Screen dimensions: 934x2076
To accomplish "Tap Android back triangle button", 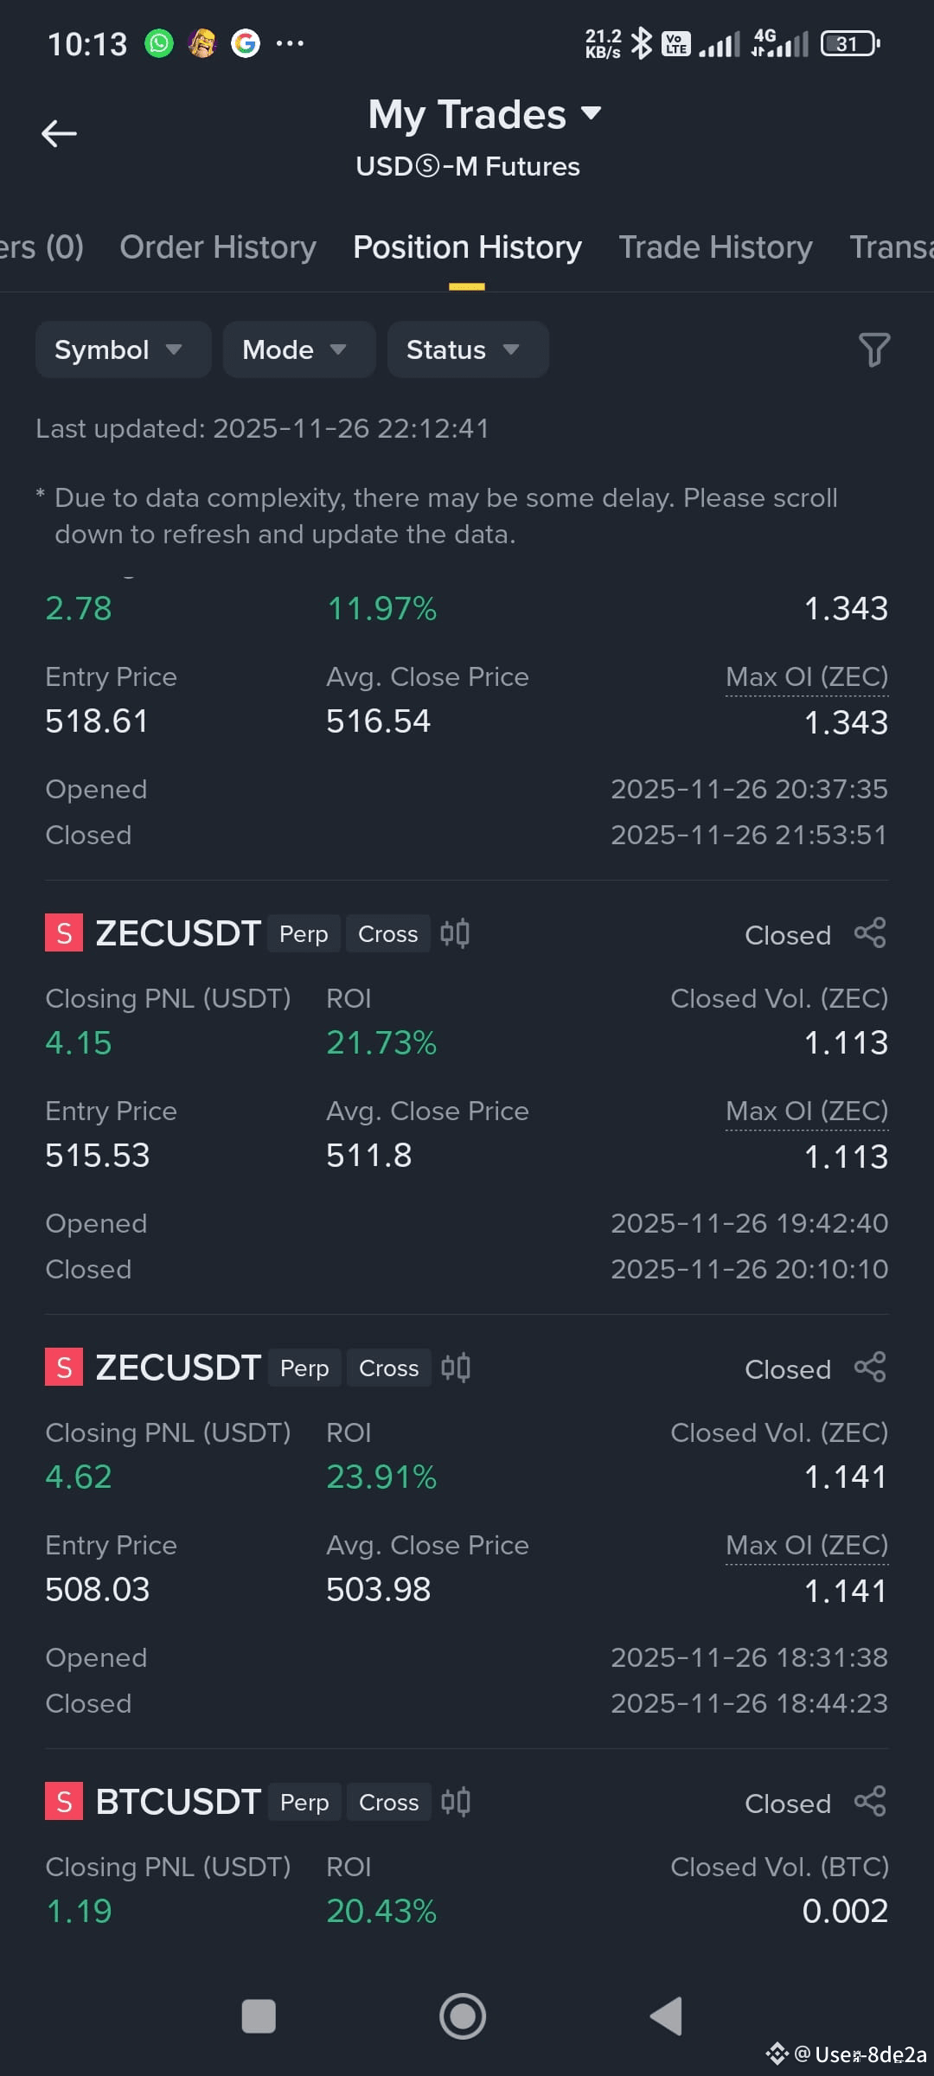I will (667, 2016).
